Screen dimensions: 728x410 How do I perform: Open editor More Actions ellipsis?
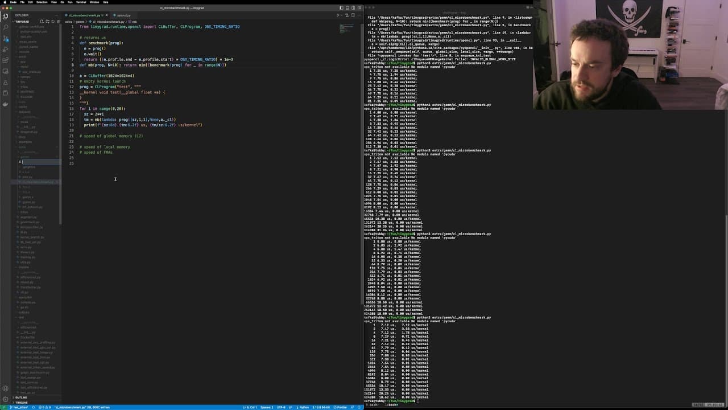(x=359, y=15)
